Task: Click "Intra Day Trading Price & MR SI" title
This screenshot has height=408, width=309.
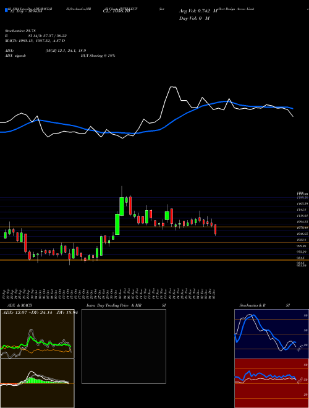Action: [126, 305]
